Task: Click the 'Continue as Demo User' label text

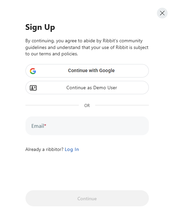Action: (92, 88)
